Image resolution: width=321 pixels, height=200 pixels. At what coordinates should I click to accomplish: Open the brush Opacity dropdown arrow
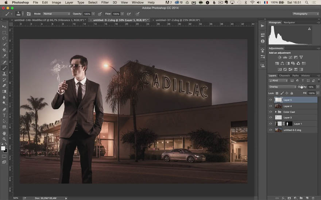pos(93,14)
